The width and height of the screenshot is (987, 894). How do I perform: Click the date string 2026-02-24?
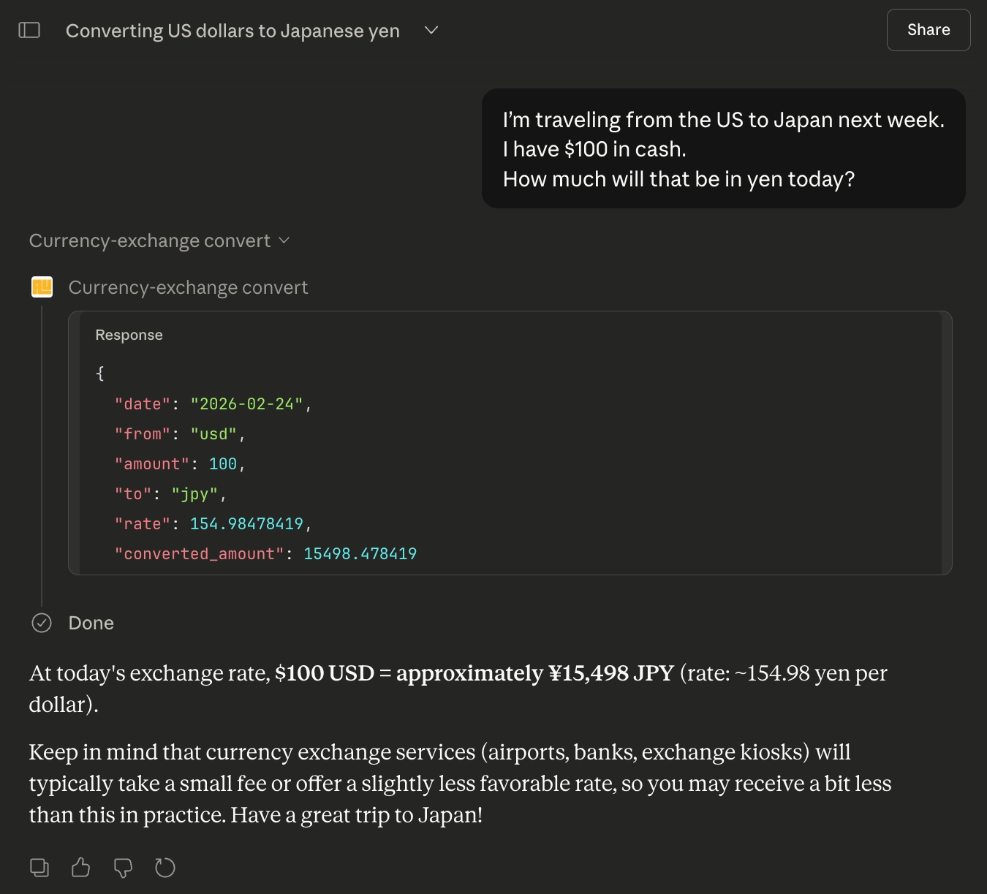[x=249, y=403]
